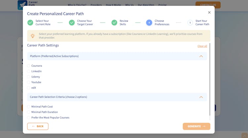The height and width of the screenshot is (138, 248).
Task: Click the Select Your Current Role checkmark
Action: [x=30, y=23]
